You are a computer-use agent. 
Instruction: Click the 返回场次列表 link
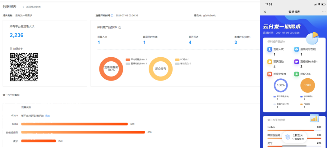33,7
